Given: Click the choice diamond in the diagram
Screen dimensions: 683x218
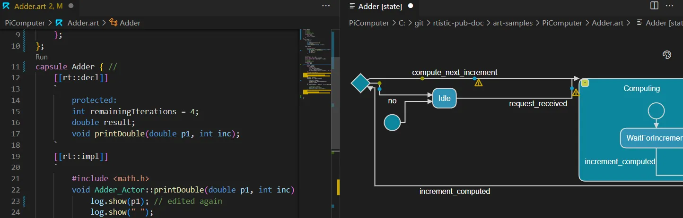Looking at the screenshot, I should point(360,84).
